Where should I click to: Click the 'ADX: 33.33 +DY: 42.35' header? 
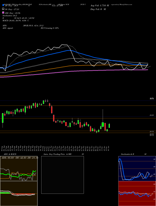pyautogui.click(x=19, y=158)
